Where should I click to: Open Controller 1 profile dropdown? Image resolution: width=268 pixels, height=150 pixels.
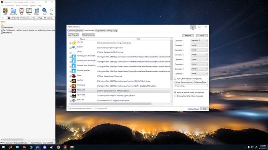click(199, 40)
